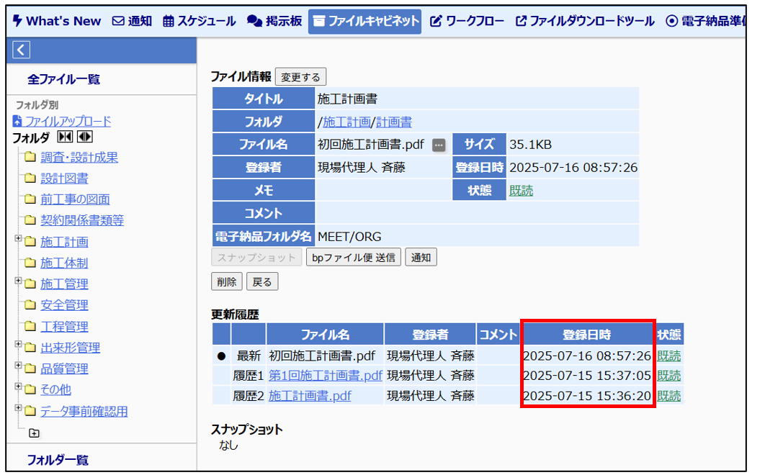765x475 pixels.
Task: Click the 安全管理 folder icon
Action: (30, 305)
